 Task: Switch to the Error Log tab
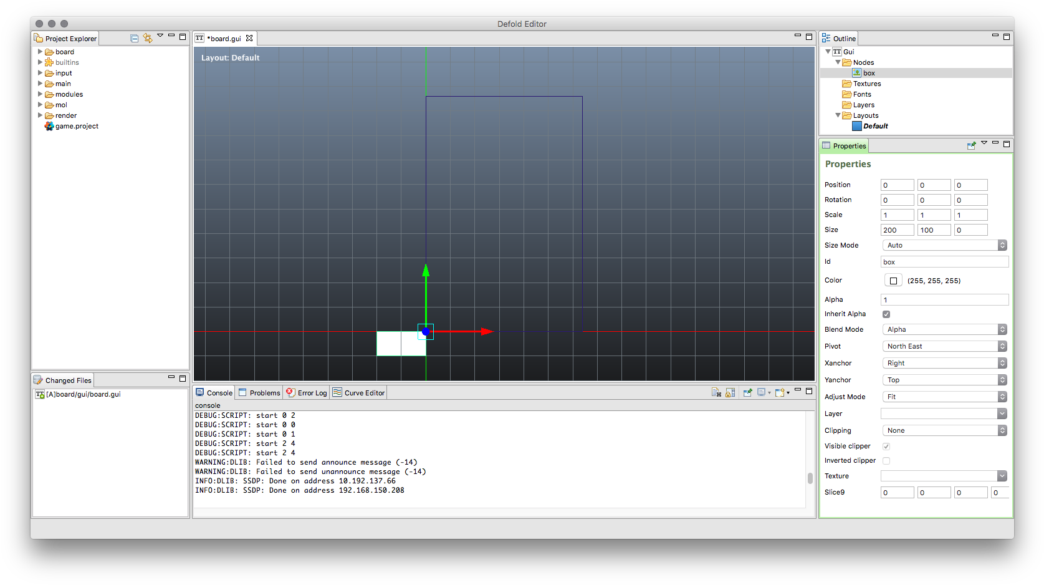(x=307, y=392)
